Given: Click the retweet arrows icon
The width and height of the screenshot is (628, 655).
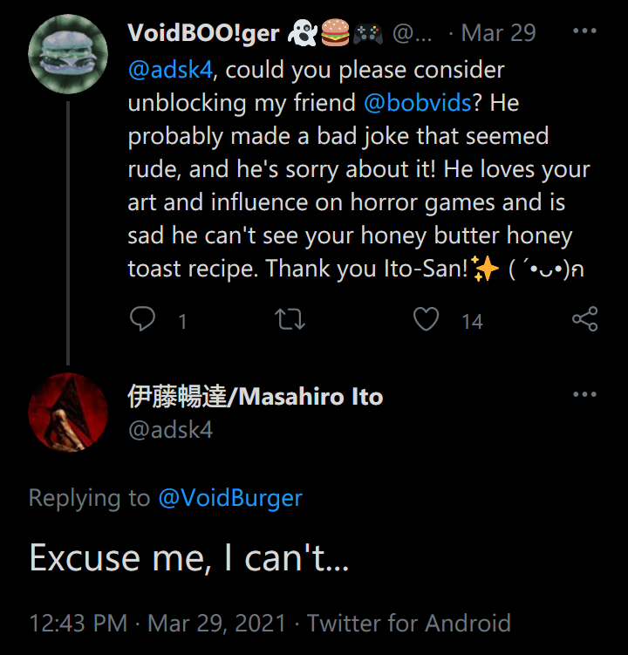Looking at the screenshot, I should coord(290,319).
